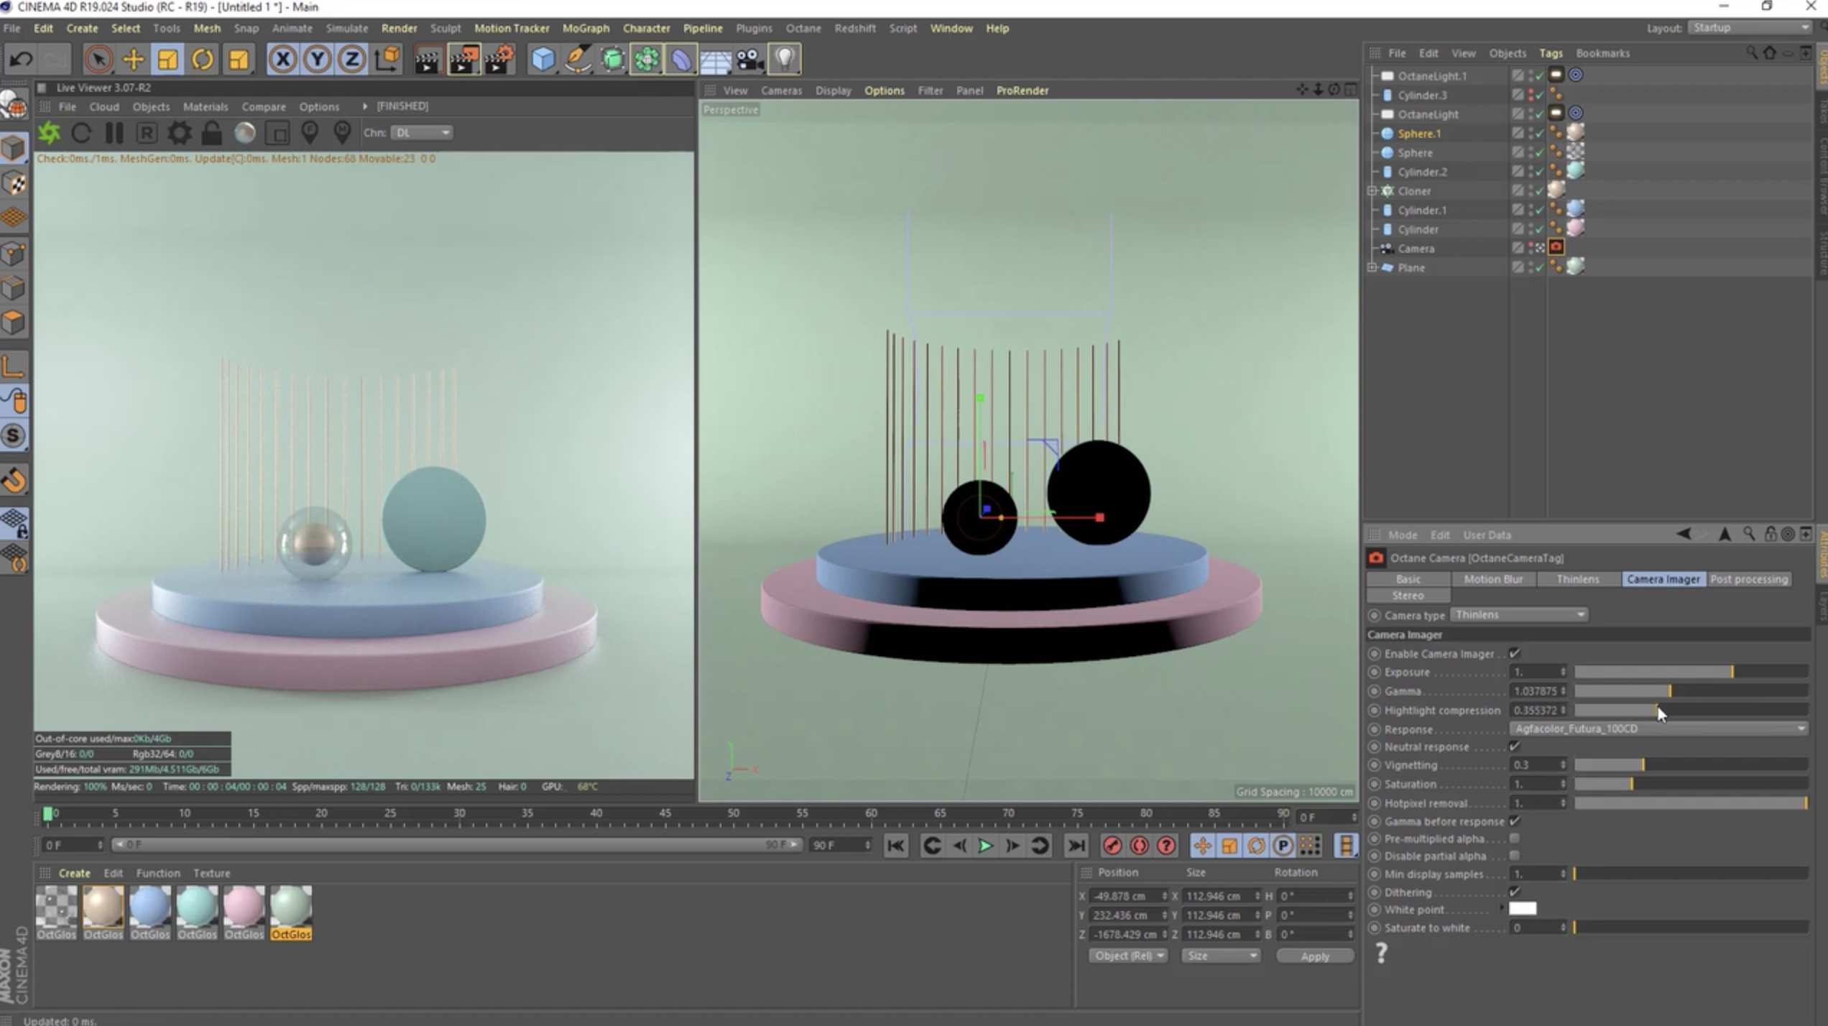This screenshot has height=1026, width=1828.
Task: Render the scene to the Picture Viewer
Action: [464, 59]
